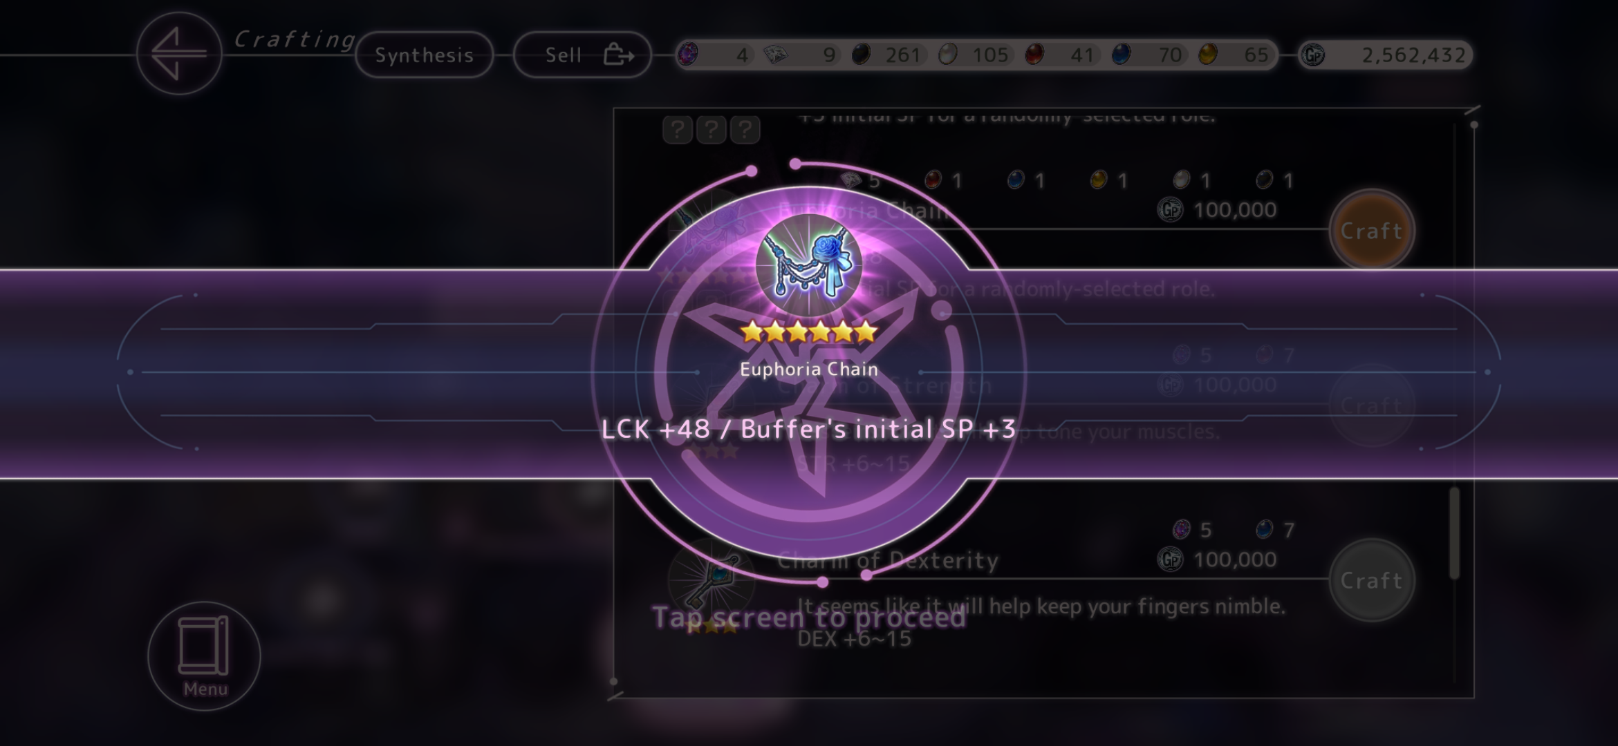Craft the Charm of Strength

(1372, 405)
